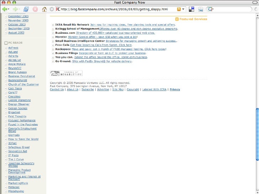Image resolution: width=259 pixels, height=194 pixels.
Task: Click the green Back arrow button
Action: point(5,9)
